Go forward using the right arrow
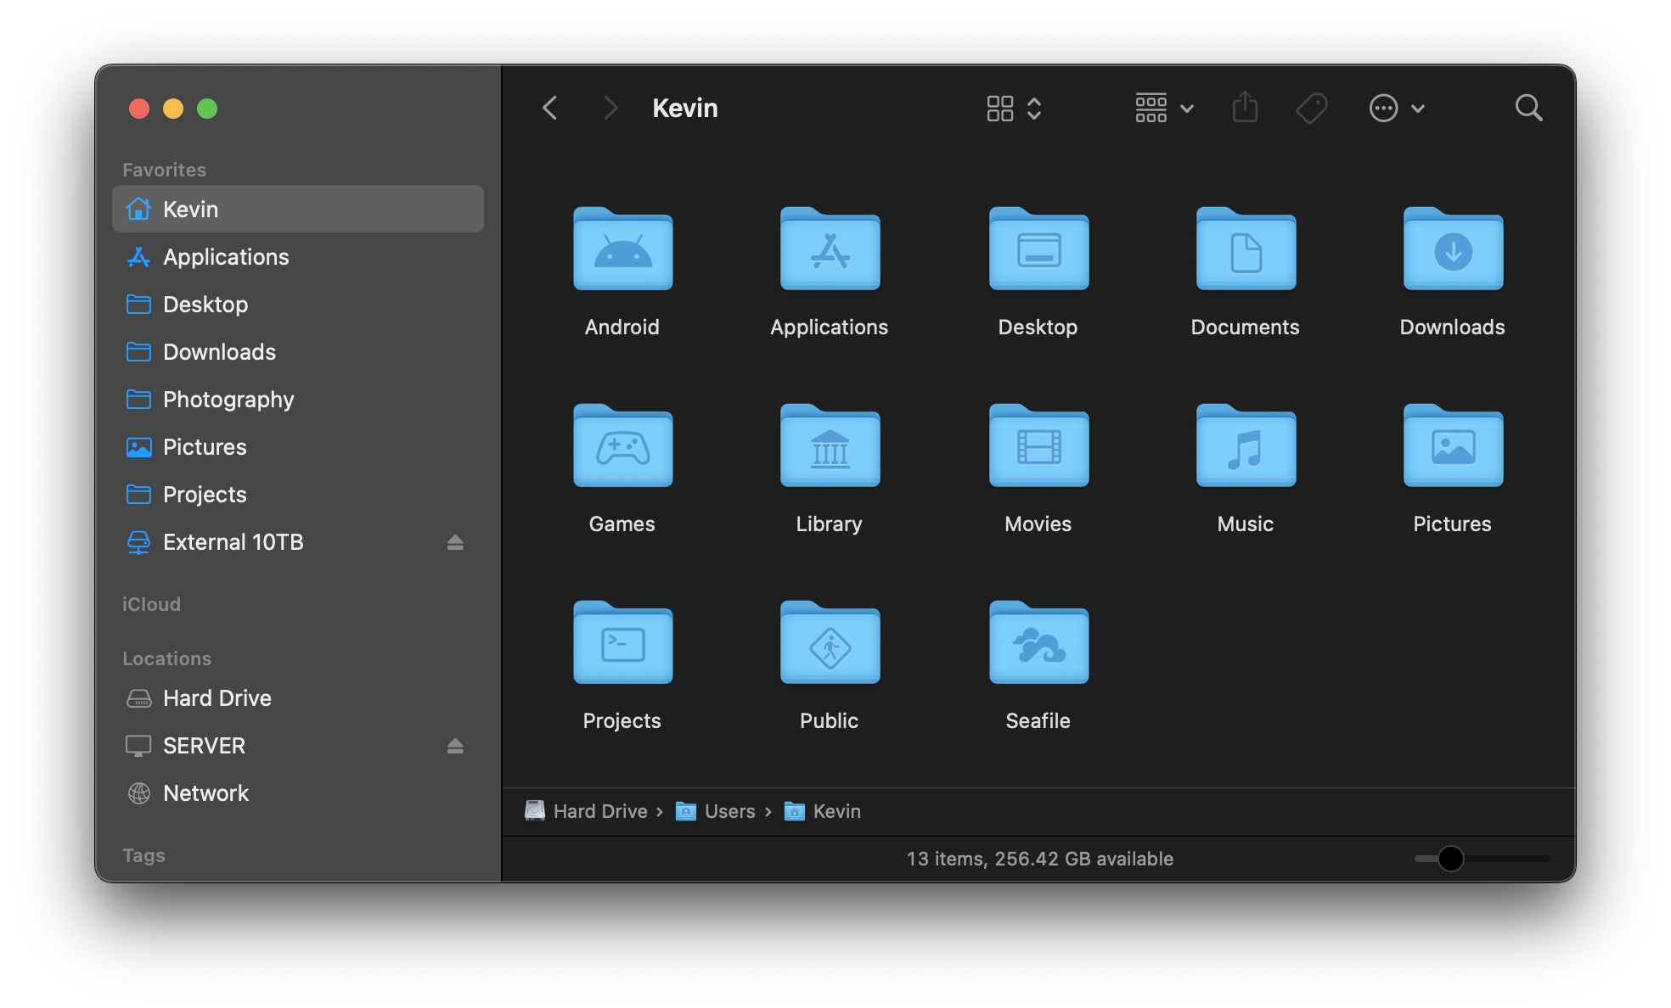The height and width of the screenshot is (1008, 1671). pos(610,108)
